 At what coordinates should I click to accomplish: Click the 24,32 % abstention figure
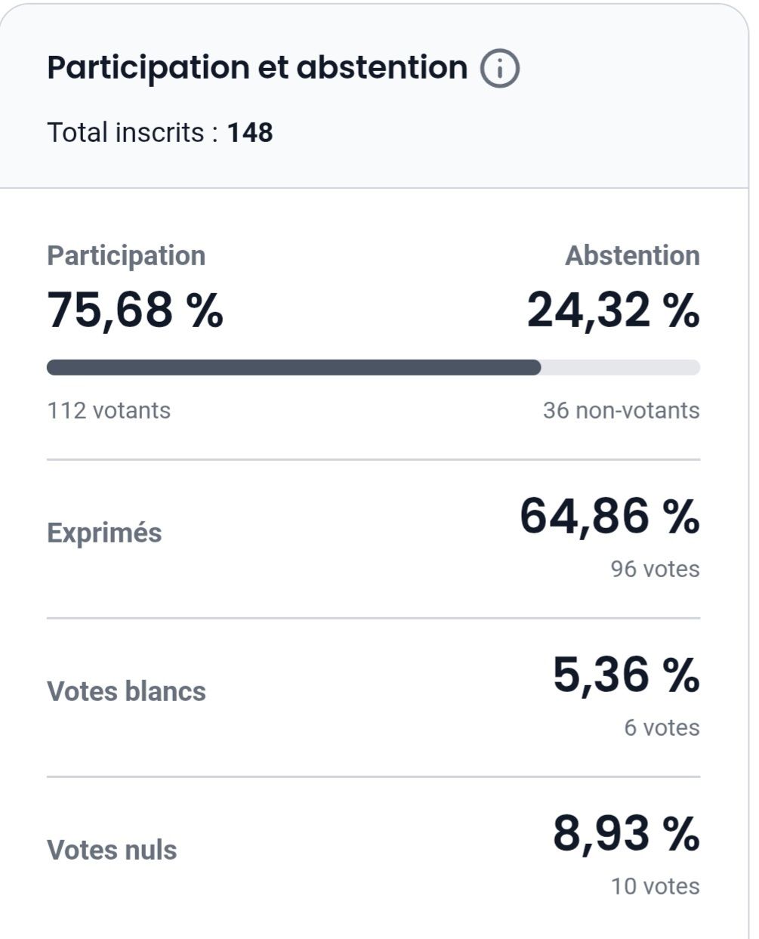coord(612,310)
